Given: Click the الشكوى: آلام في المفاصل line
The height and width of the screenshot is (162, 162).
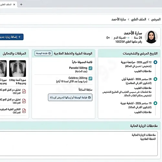Looking at the screenshot, I should [x=139, y=83].
